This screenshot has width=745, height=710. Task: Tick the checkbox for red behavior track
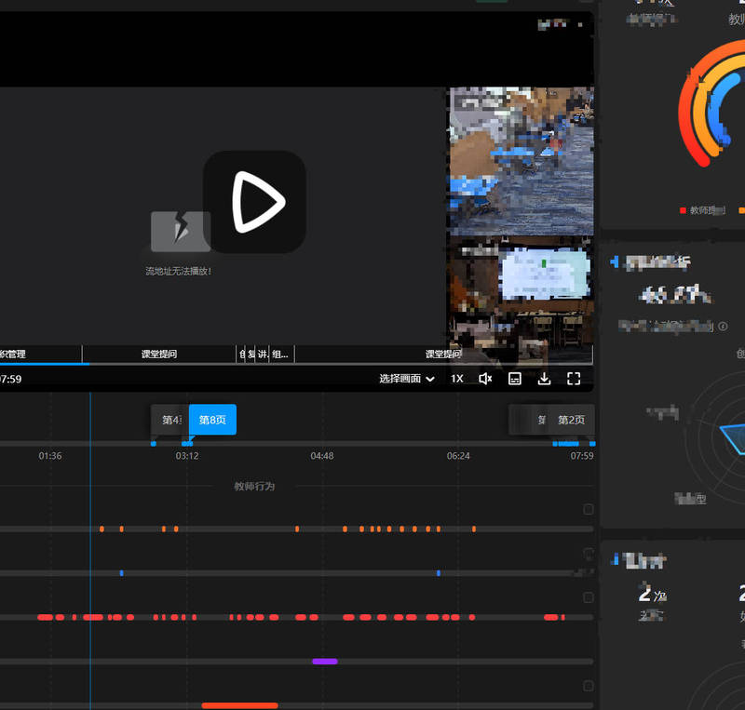(x=588, y=597)
